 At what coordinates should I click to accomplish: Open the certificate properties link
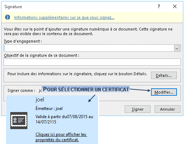pos(61,137)
